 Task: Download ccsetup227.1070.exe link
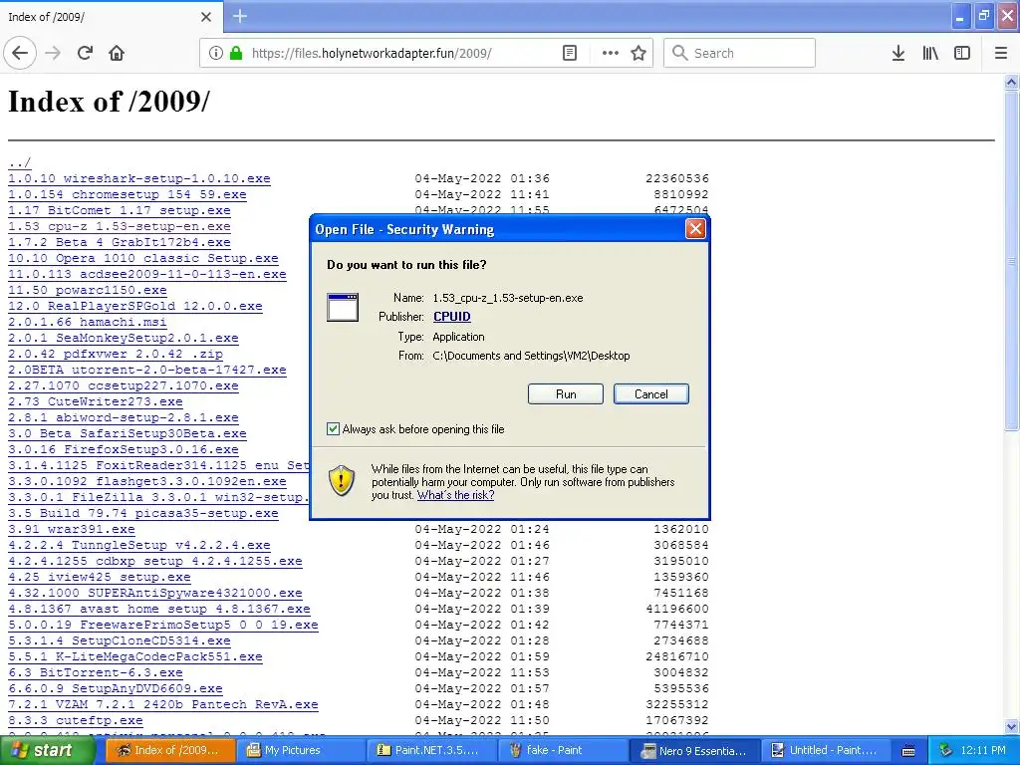pyautogui.click(x=124, y=385)
